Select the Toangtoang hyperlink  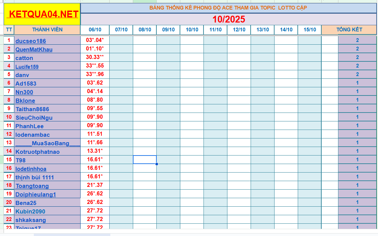[32, 186]
